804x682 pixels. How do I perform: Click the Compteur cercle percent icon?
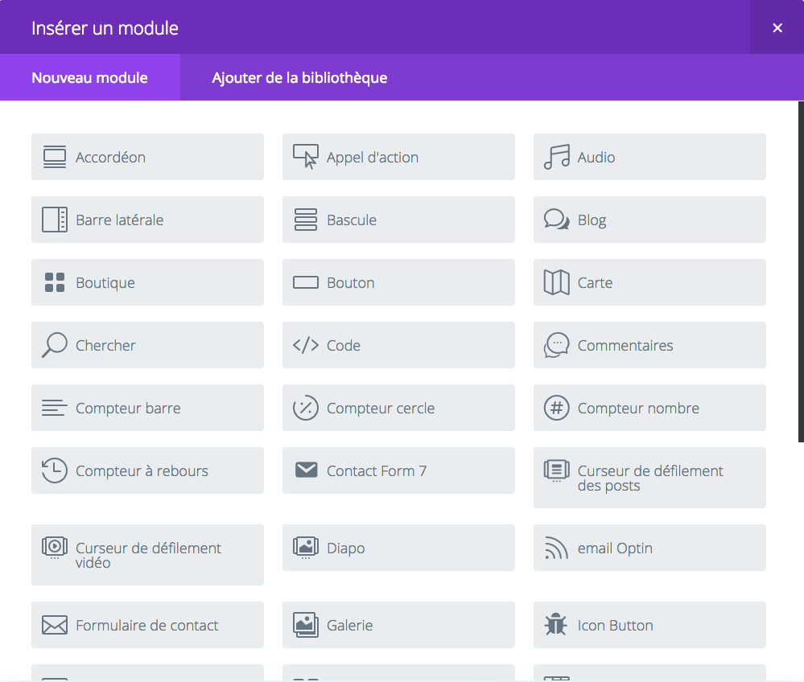click(x=306, y=408)
